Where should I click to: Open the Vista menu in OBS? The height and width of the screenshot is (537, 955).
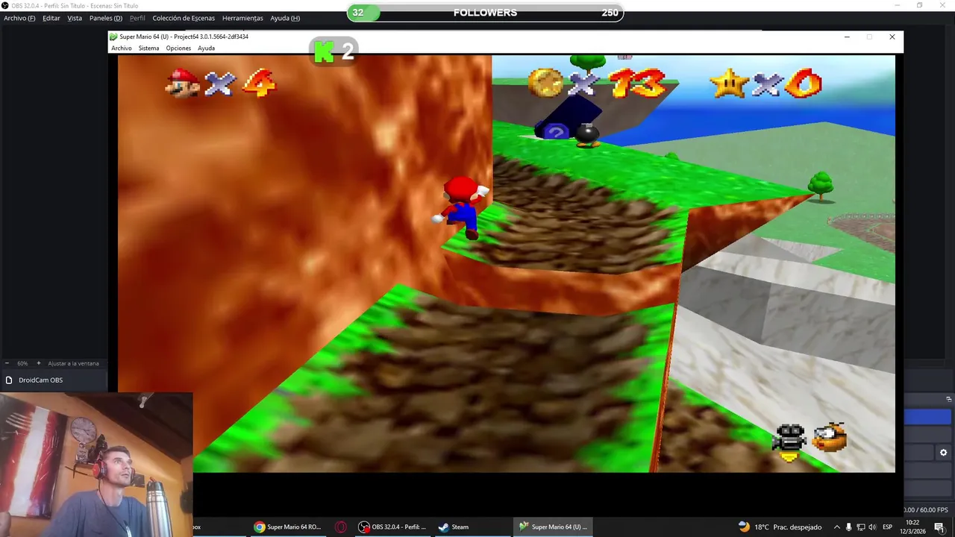pyautogui.click(x=75, y=18)
